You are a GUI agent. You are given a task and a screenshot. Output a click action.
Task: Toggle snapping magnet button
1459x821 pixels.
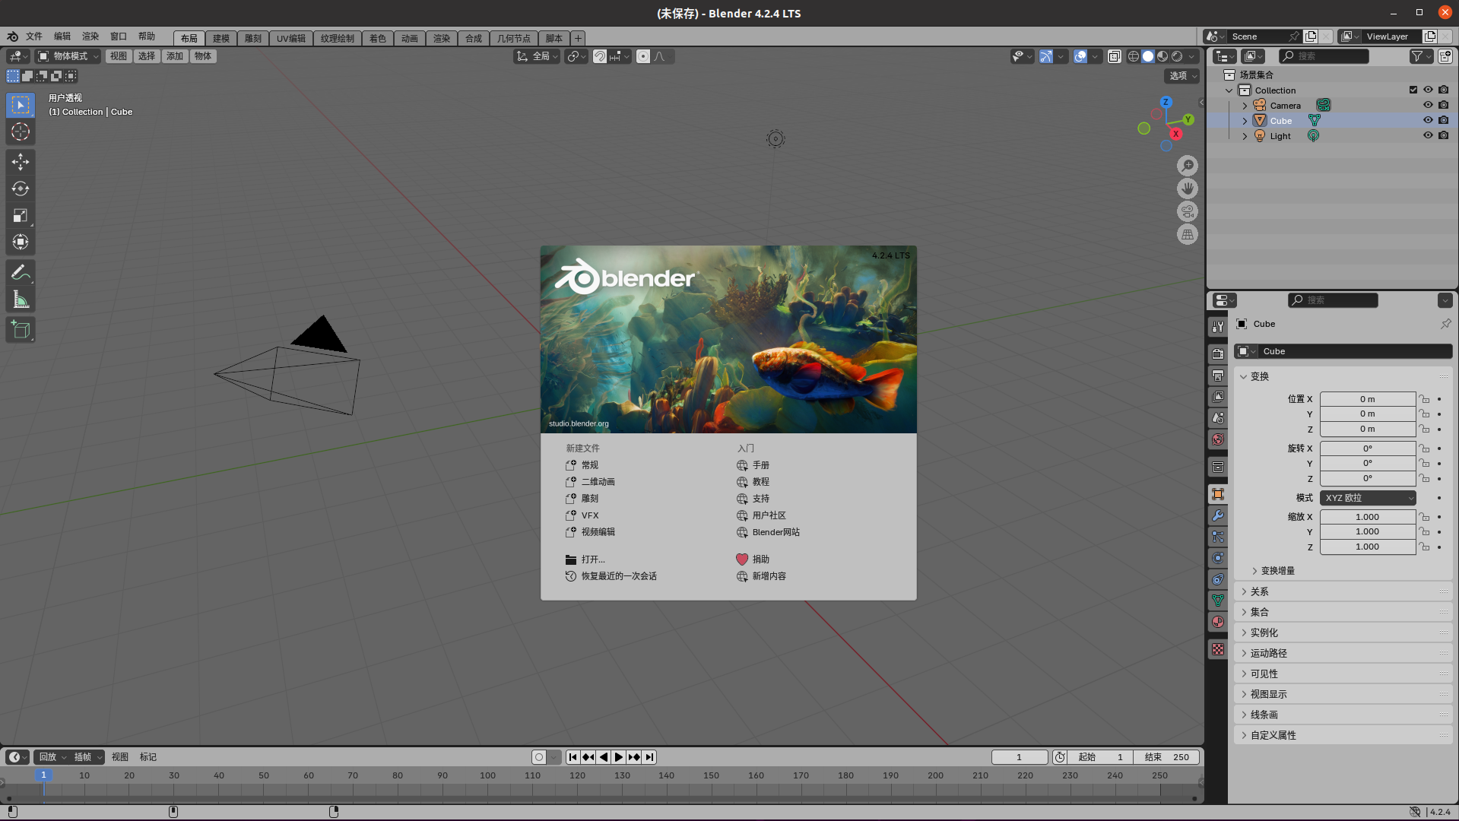coord(600,56)
